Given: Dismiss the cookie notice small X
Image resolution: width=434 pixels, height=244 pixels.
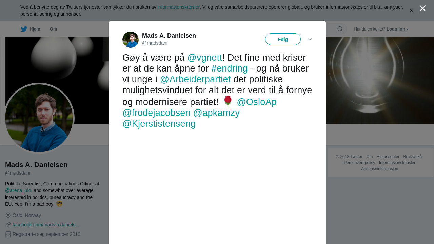Looking at the screenshot, I should pos(411,11).
